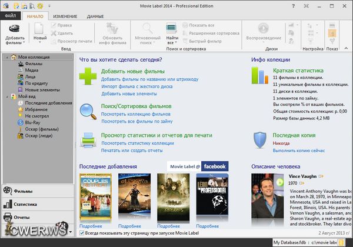The height and width of the screenshot is (247, 353).
Task: Collapse the Моя коллекция tree node
Action: tap(6, 57)
